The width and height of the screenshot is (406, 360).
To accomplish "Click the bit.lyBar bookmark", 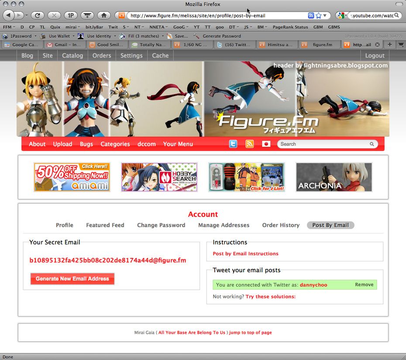I will click(94, 27).
